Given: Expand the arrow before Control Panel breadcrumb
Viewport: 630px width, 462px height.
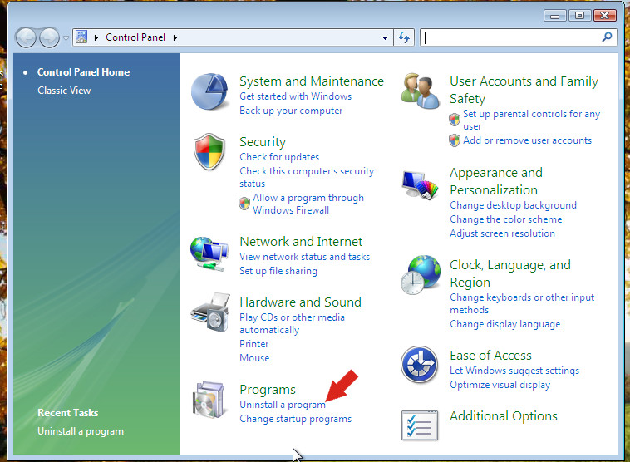Looking at the screenshot, I should click(96, 37).
